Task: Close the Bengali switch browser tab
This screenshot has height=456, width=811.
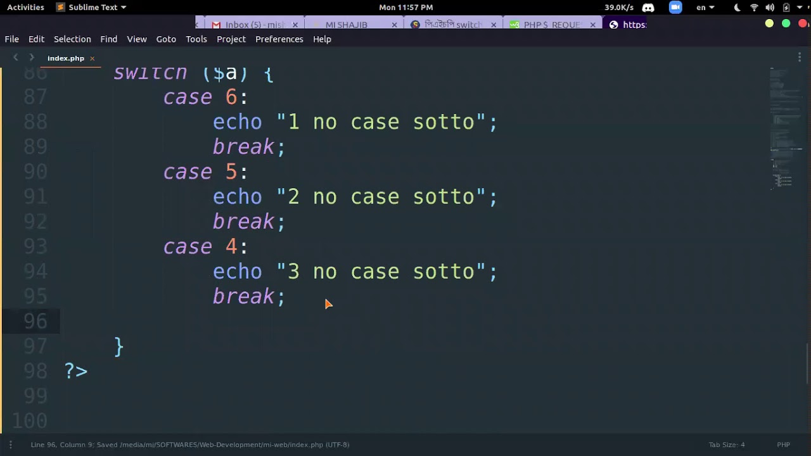Action: click(494, 25)
